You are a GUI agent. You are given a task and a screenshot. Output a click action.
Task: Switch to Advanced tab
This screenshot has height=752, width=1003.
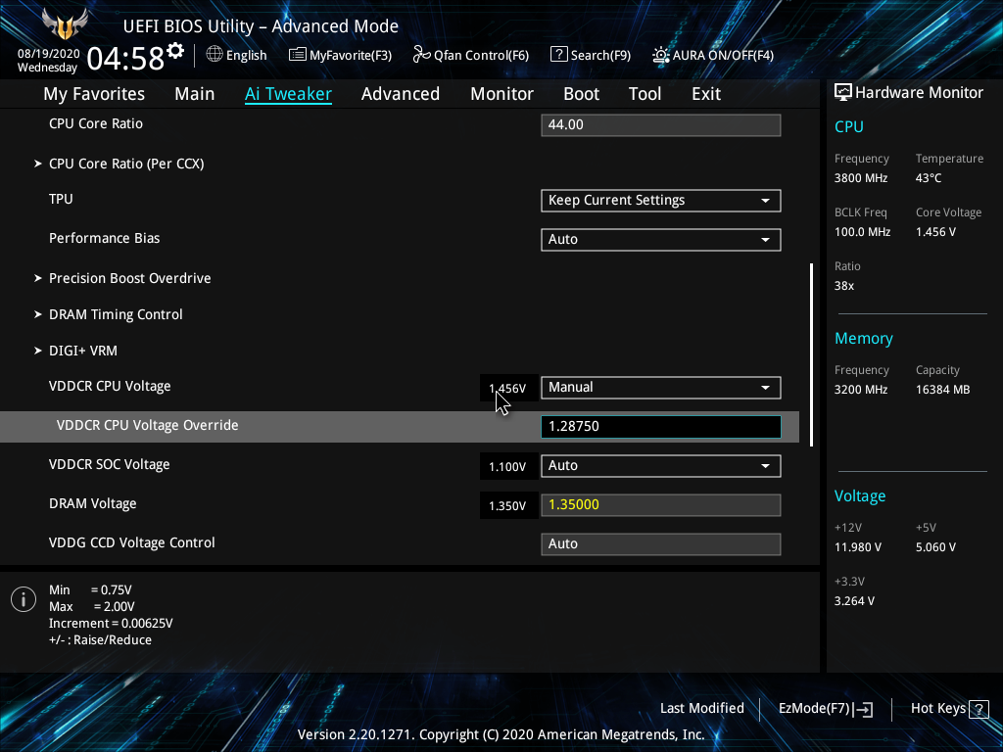click(x=401, y=93)
